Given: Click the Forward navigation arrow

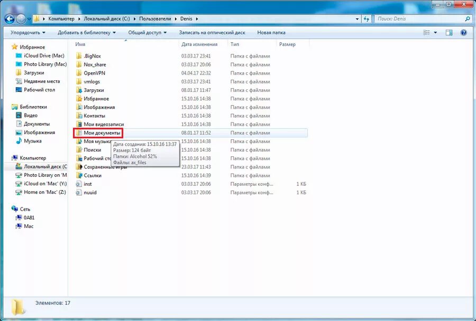Looking at the screenshot, I should 21,19.
